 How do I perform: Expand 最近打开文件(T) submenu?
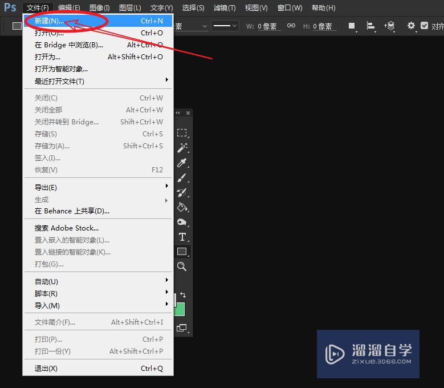coord(98,82)
